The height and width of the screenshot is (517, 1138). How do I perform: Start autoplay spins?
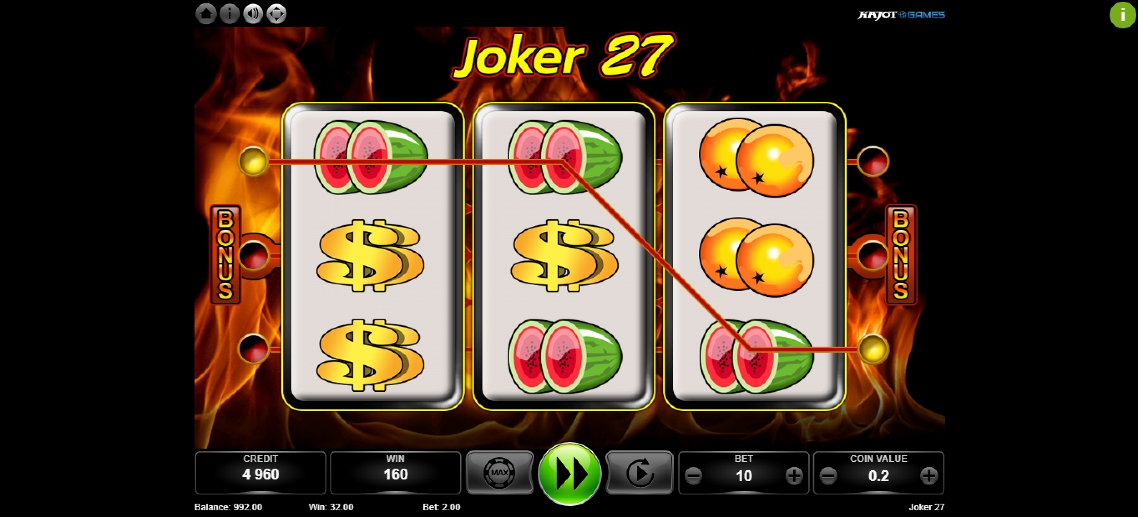point(639,472)
